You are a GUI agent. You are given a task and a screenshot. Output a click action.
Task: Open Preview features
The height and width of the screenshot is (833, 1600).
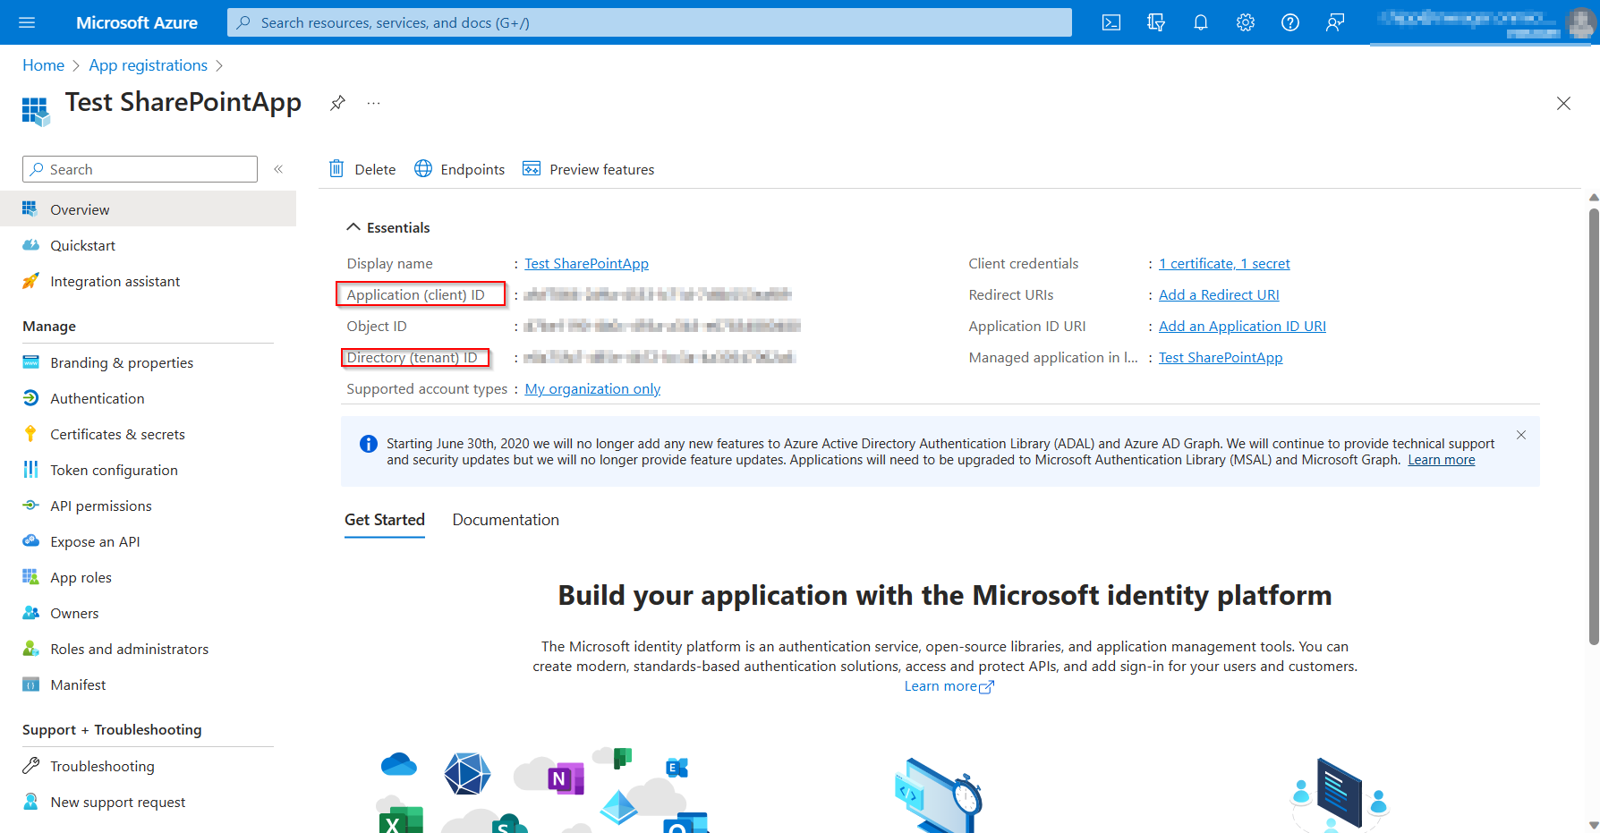[588, 168]
